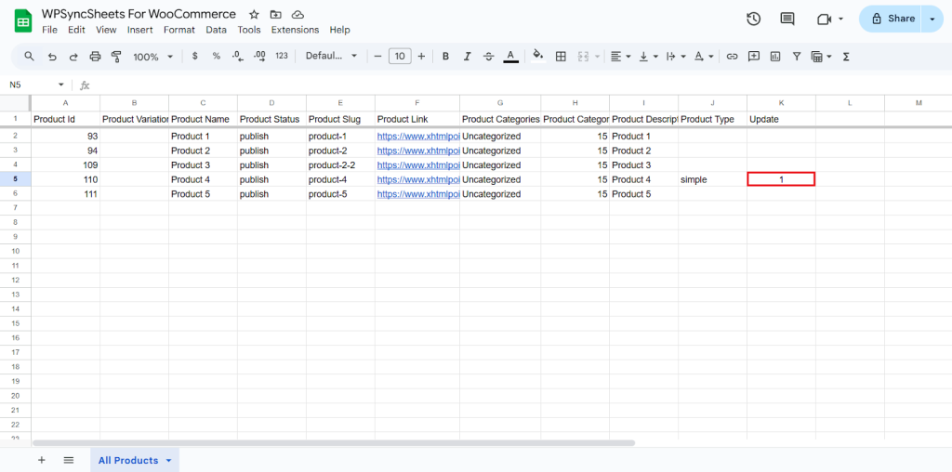Open the borders menu
Viewport: 952px width, 472px height.
[561, 57]
